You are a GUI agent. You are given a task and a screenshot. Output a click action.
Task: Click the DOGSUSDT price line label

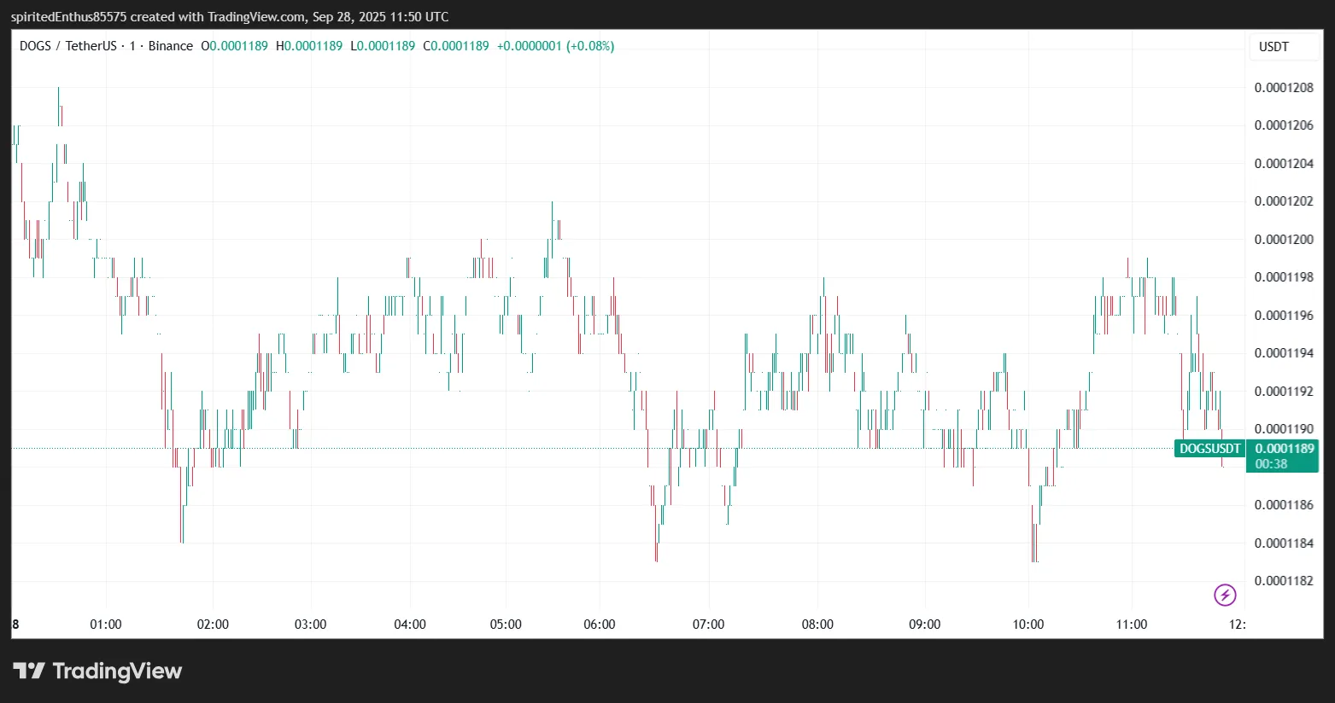pos(1209,449)
